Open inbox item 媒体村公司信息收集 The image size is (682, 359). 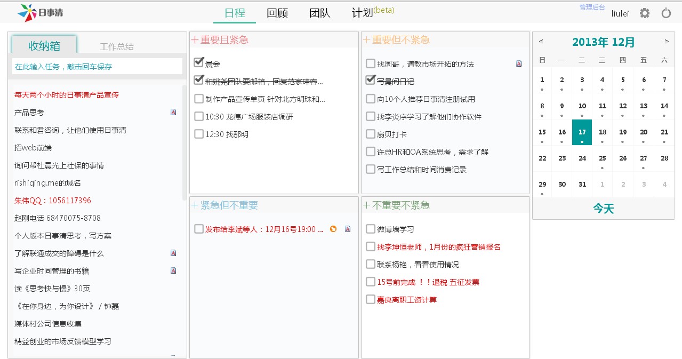point(48,324)
